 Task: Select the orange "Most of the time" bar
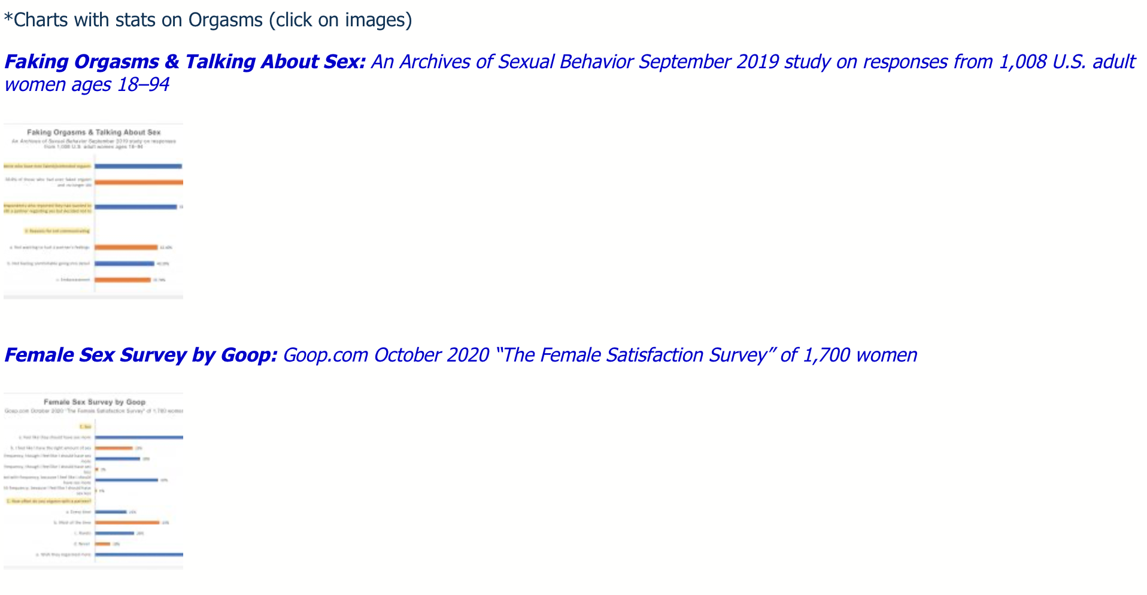tap(127, 523)
